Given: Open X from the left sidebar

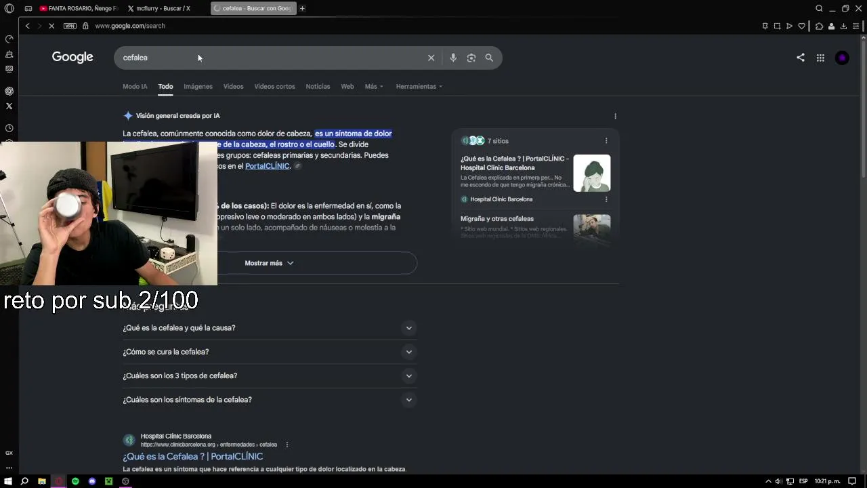Looking at the screenshot, I should click(x=9, y=106).
